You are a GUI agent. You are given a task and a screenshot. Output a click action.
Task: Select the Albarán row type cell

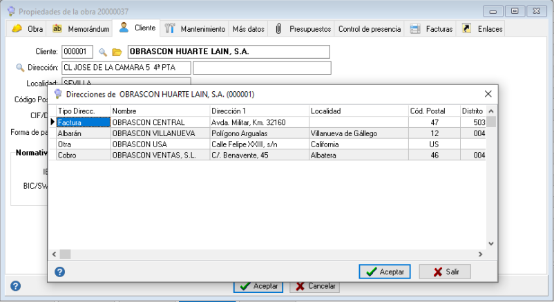click(84, 133)
